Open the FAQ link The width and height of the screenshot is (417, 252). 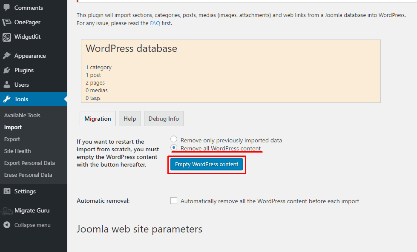pyautogui.click(x=155, y=23)
